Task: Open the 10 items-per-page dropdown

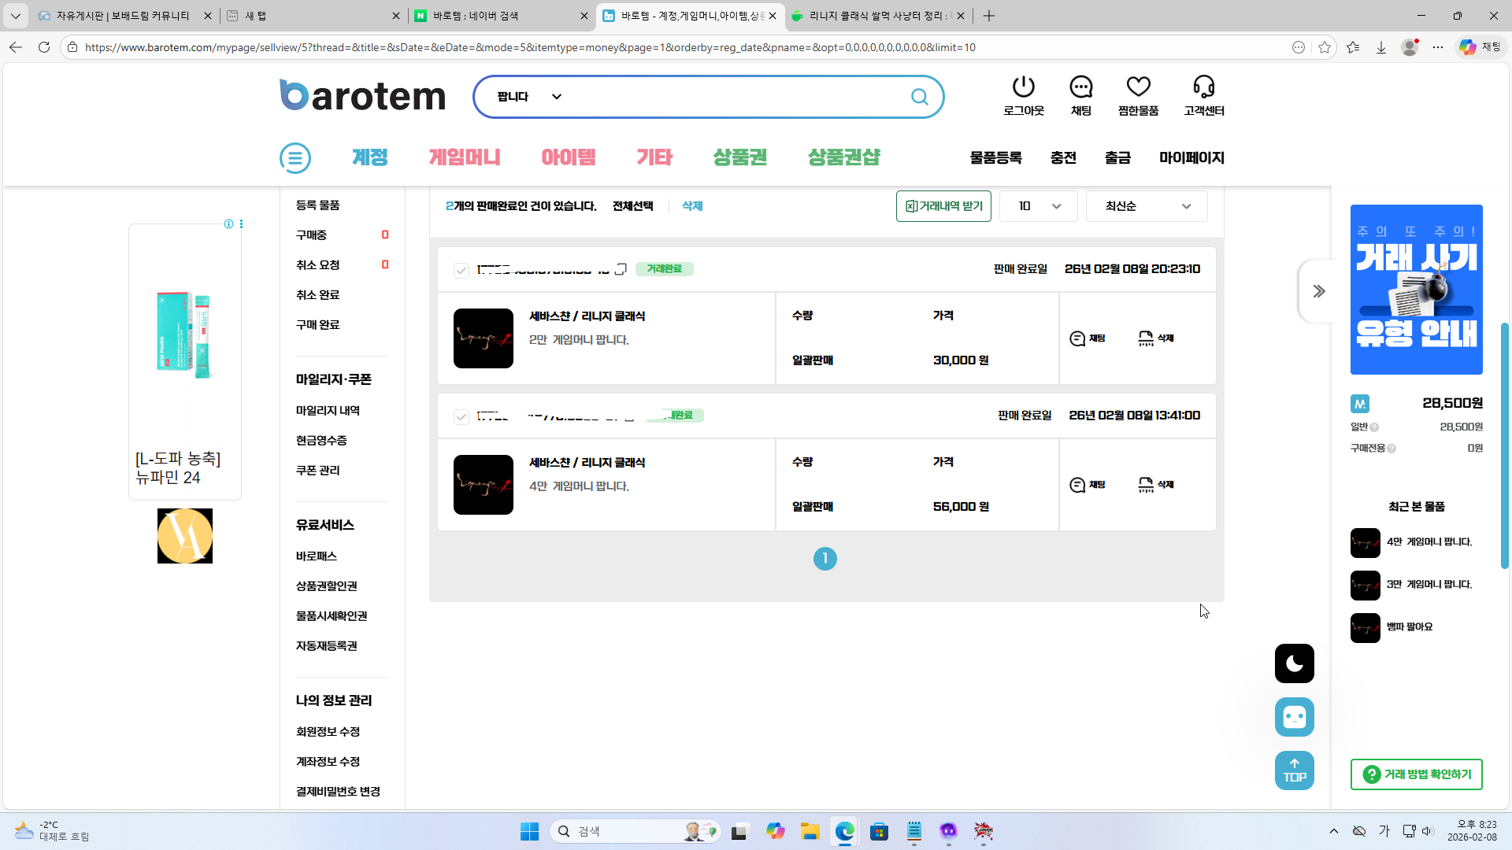Action: coord(1039,206)
